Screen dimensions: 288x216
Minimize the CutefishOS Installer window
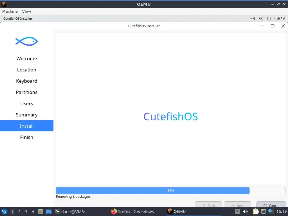[x=262, y=26]
